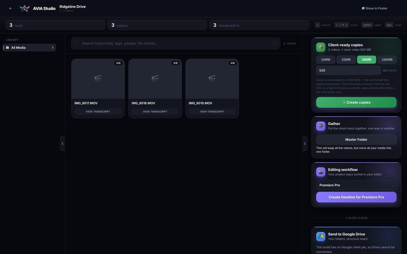This screenshot has height=254, width=407.
Task: Select the 1000MB size preset
Action: click(387, 60)
